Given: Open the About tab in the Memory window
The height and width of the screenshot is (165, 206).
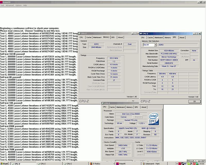Looking at the screenshot, I should (x=120, y=37).
